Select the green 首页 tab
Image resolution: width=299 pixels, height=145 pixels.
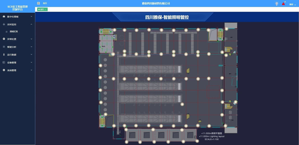[42, 9]
